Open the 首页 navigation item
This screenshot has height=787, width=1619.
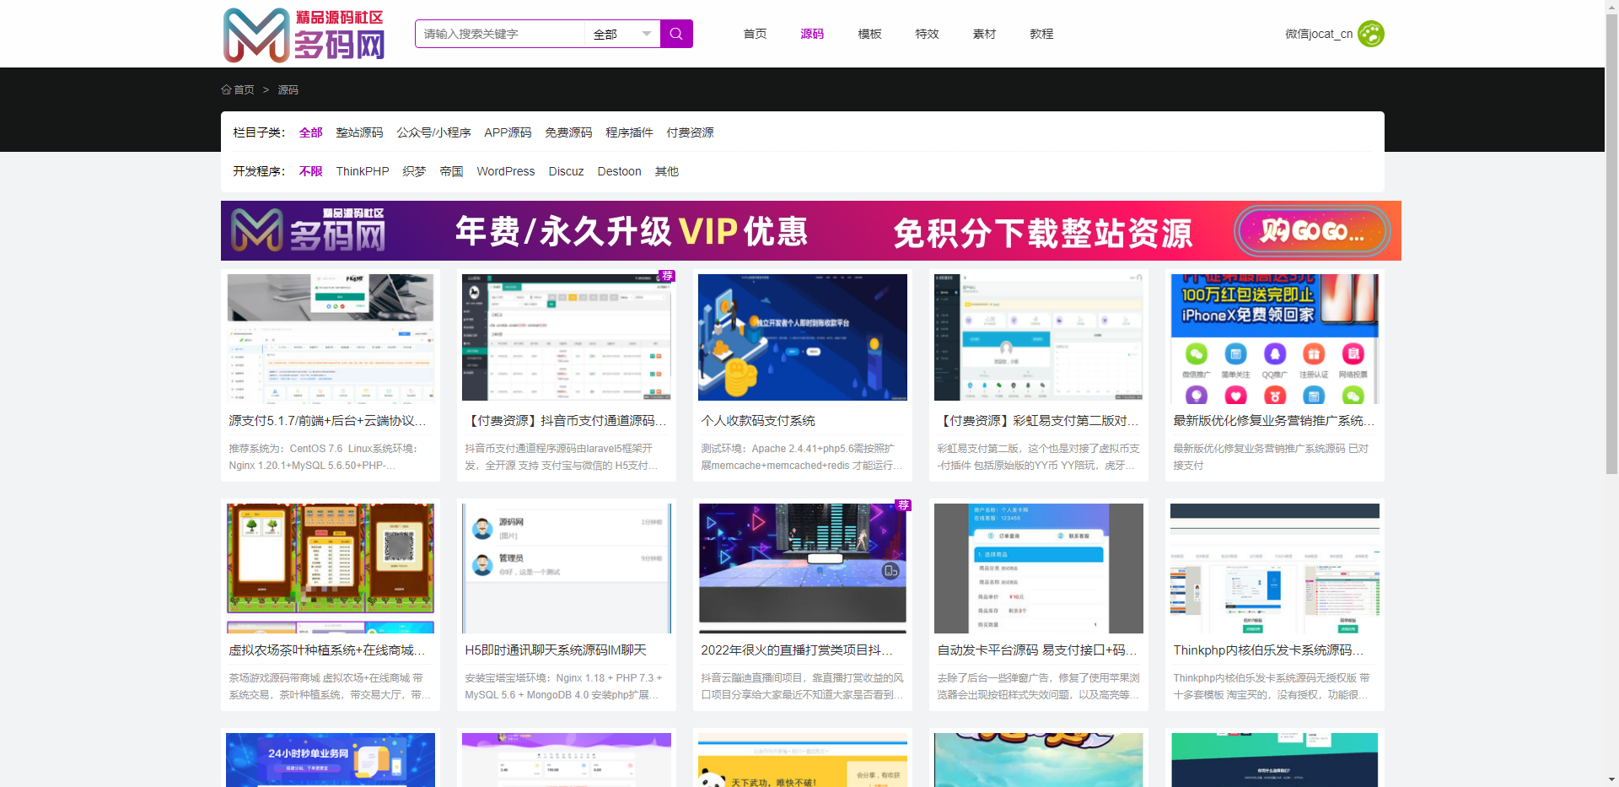[755, 34]
